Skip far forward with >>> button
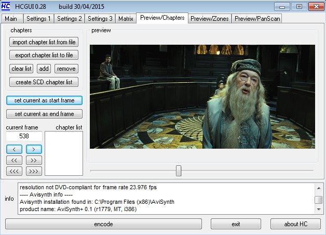Viewport: 326px width, 235px height. [34, 171]
